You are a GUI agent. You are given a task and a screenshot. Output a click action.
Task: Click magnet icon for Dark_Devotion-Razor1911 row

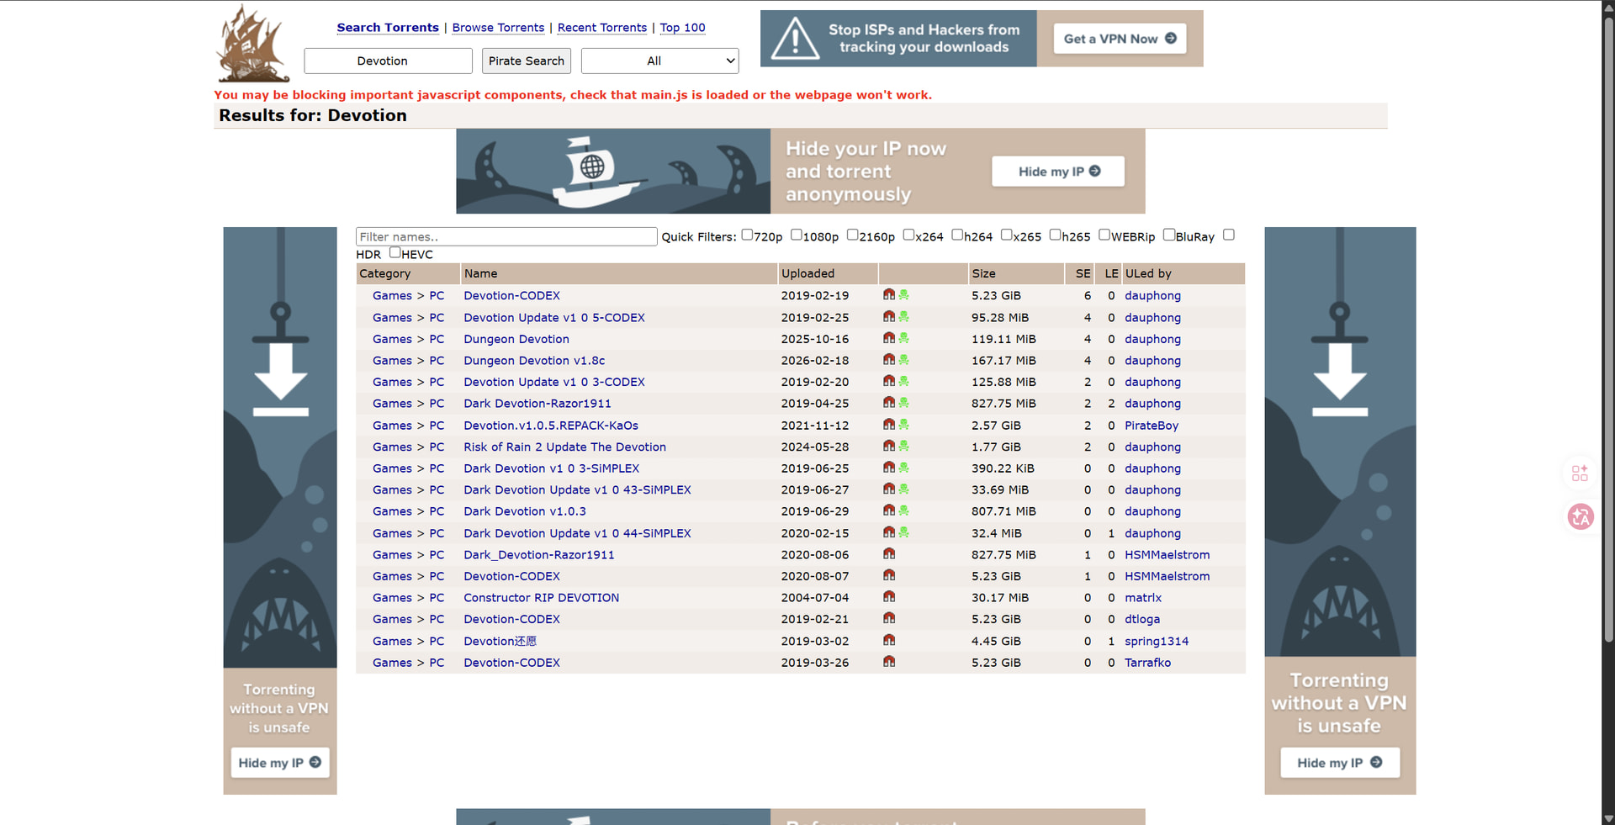pyautogui.click(x=889, y=554)
